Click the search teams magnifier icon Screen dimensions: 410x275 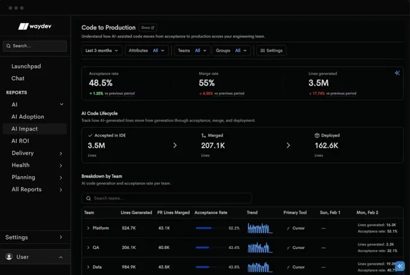coord(89,198)
